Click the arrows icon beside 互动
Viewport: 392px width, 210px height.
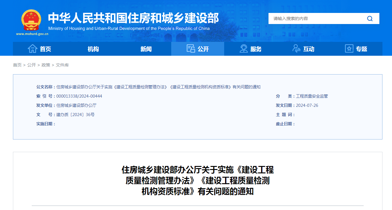(x=296, y=49)
